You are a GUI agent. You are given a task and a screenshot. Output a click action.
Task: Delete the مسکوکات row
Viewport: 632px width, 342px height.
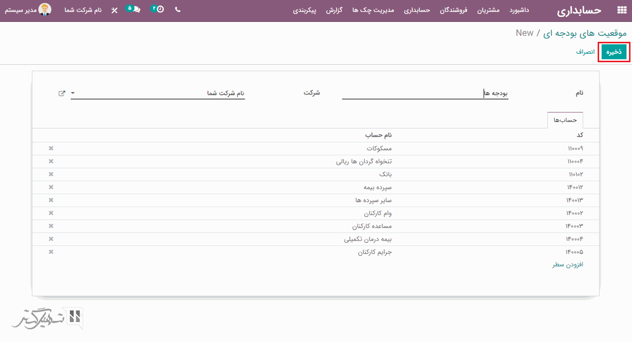[51, 148]
